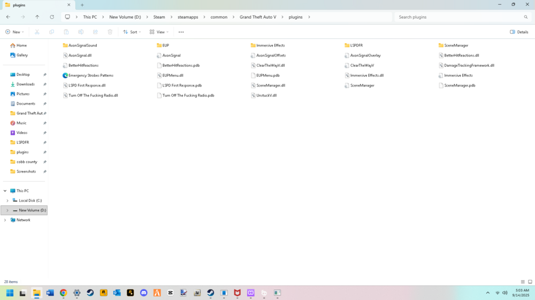This screenshot has height=300, width=535.
Task: Toggle the Details pane
Action: coord(519,32)
